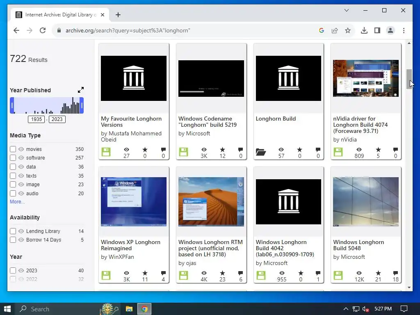Check the image media type filter
This screenshot has height=315, width=420.
(13, 185)
